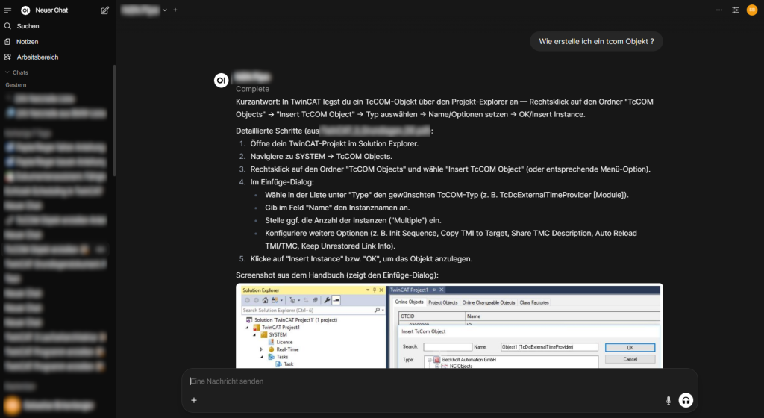The height and width of the screenshot is (418, 764).
Task: Click the "Im Einfüge-Dialog:" step
Action: [282, 181]
